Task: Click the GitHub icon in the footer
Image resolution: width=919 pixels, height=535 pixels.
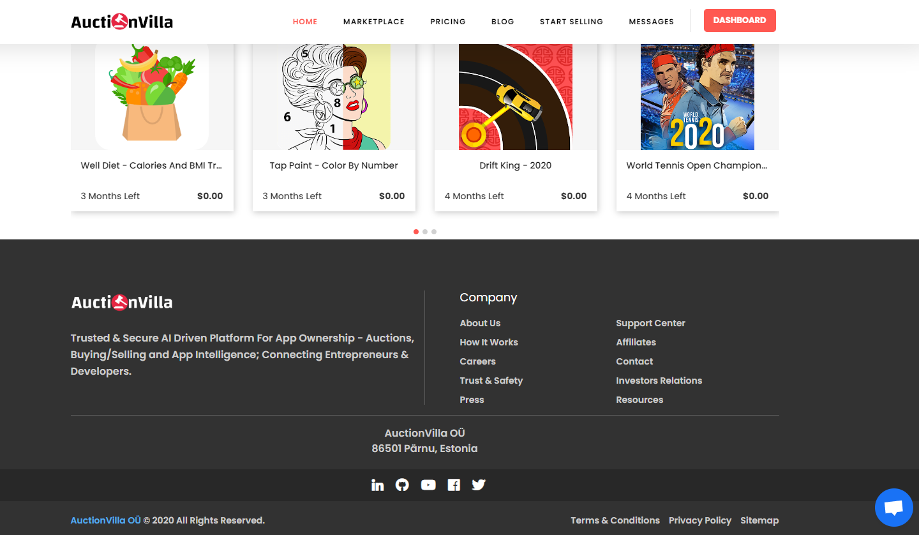Action: [x=402, y=485]
